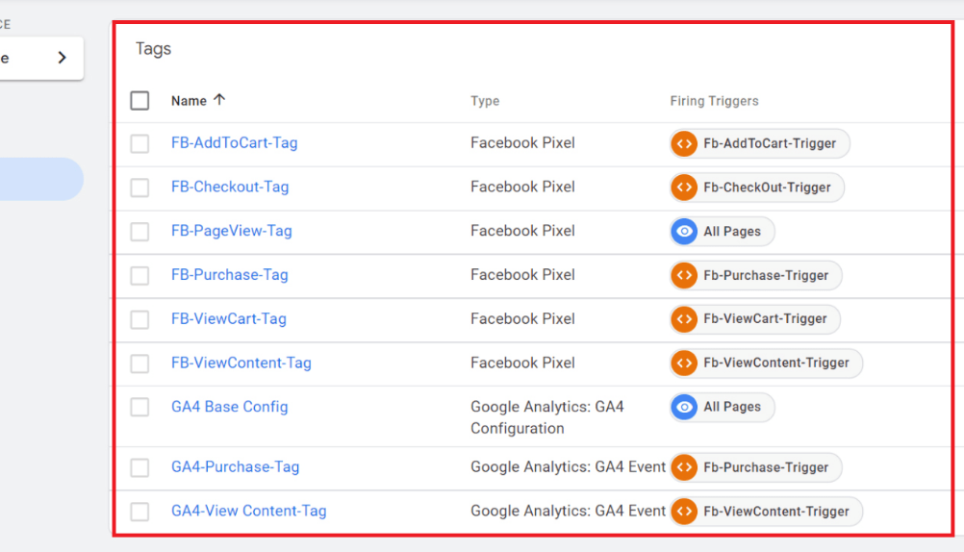Click the Fb-ViewCart-Trigger orange icon
Screen dimensions: 964x552
684,319
